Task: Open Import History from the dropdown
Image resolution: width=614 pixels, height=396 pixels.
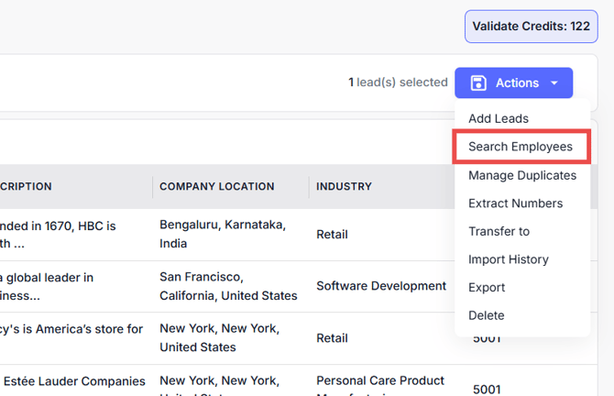Action: click(x=508, y=259)
